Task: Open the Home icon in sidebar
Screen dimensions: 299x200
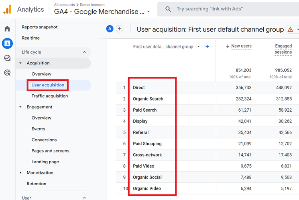Action: click(x=7, y=29)
